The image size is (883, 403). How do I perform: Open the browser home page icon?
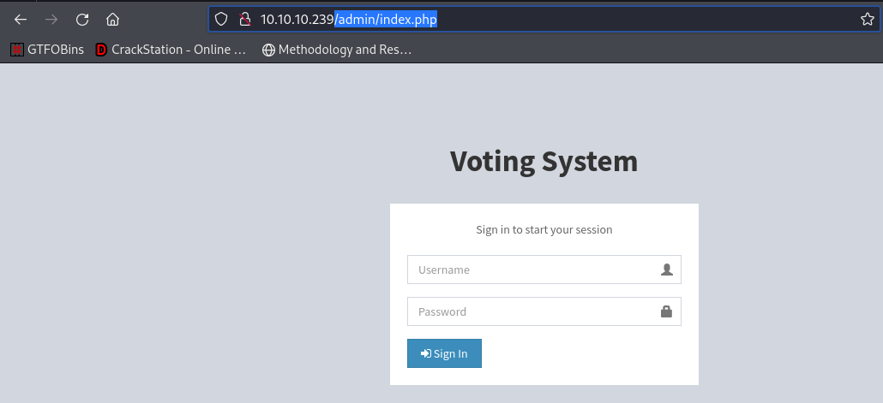click(112, 20)
